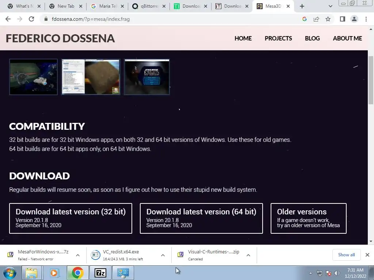Click the volume speaker tray icon
Image resolution: width=374 pixels, height=280 pixels.
337,273
